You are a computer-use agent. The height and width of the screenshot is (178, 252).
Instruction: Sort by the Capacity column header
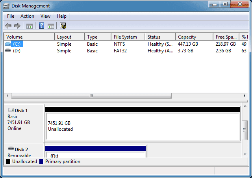[194, 37]
